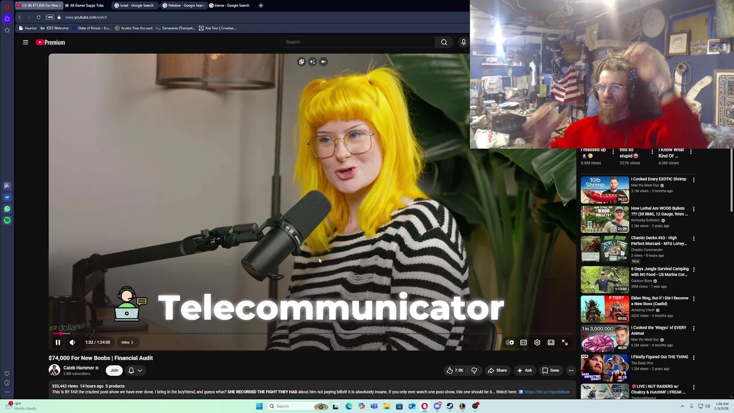This screenshot has height=413, width=734.
Task: Open IDES Welcome bookmark
Action: [54, 28]
